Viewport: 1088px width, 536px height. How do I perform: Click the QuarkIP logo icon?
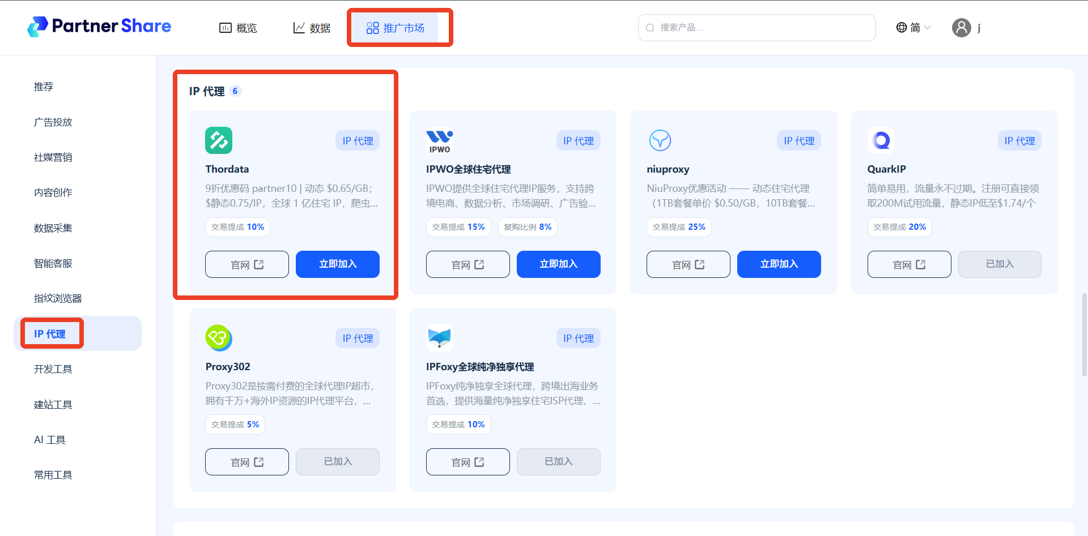881,140
